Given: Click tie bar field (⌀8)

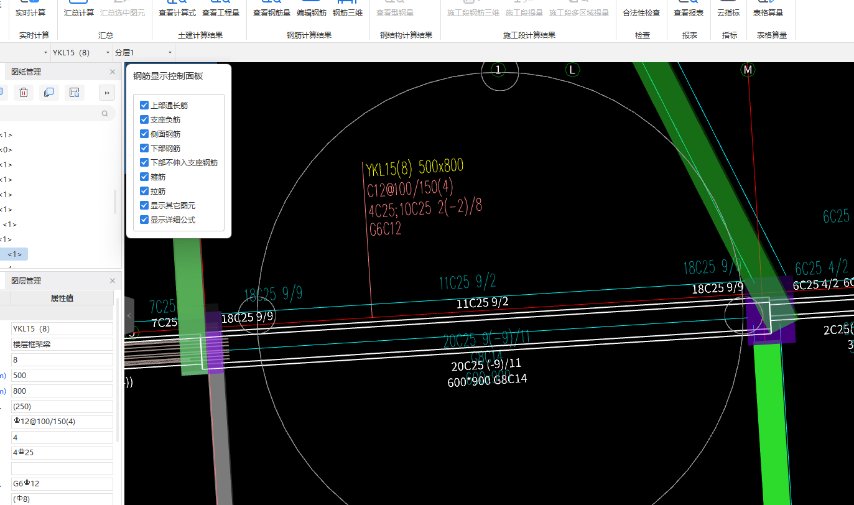Looking at the screenshot, I should (62, 499).
